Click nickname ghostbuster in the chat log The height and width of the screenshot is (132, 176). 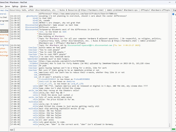tap(32, 16)
